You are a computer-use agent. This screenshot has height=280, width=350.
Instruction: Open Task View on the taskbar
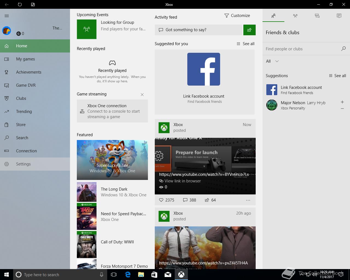114,275
